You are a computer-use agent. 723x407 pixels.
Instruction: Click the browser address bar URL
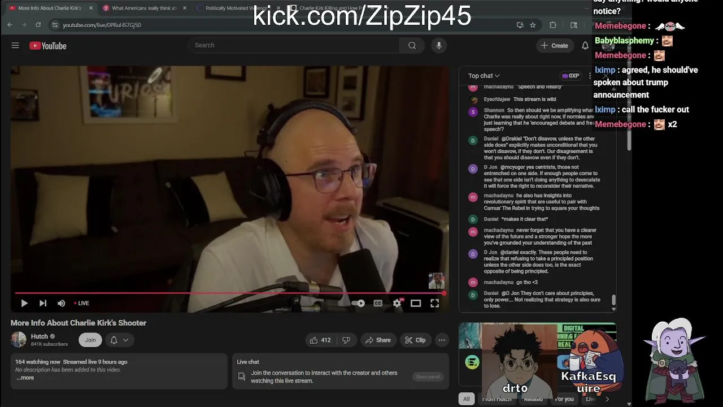tap(102, 25)
